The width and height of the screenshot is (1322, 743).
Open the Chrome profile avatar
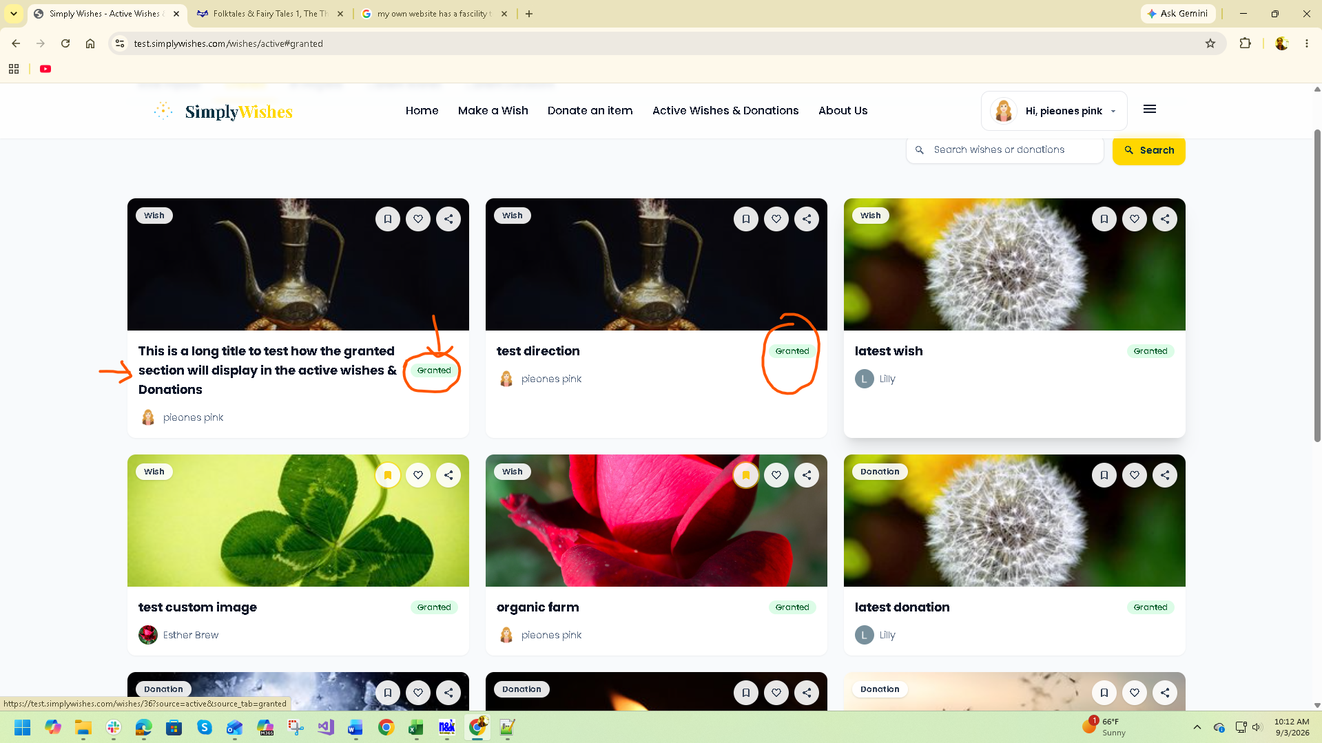(x=1282, y=43)
